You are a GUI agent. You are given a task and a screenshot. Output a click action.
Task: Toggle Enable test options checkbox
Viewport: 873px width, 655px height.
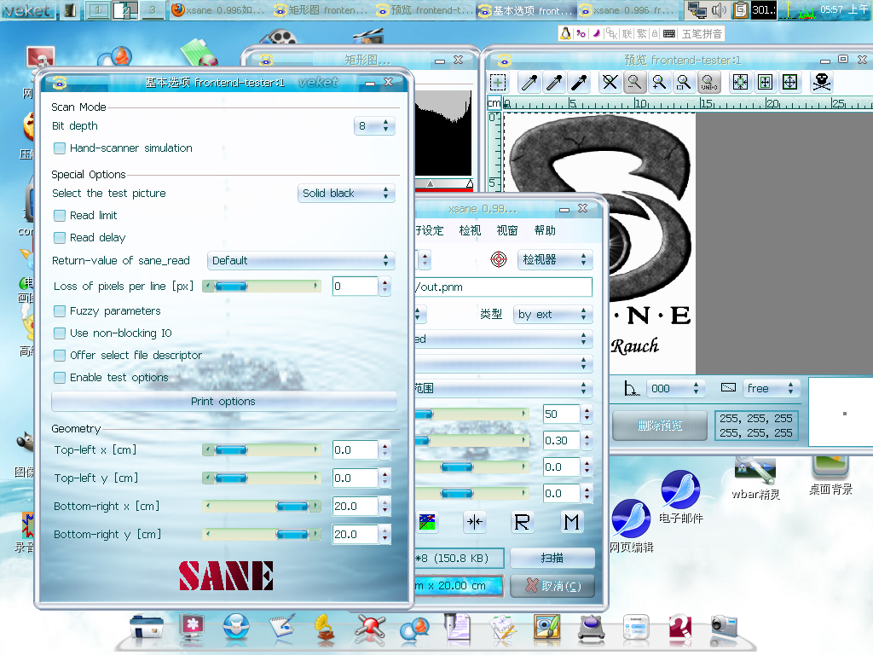pos(60,378)
